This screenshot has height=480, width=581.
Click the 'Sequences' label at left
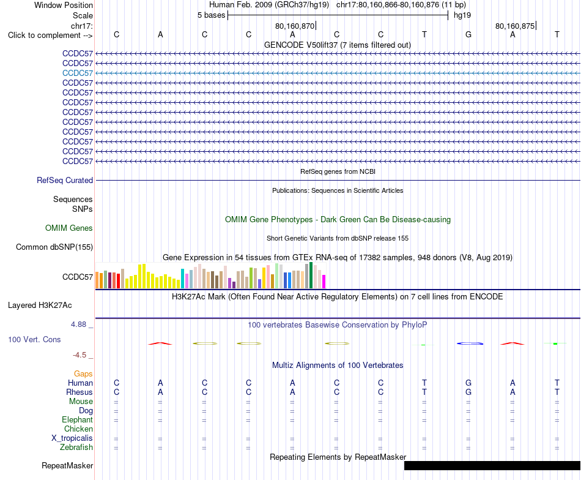73,199
